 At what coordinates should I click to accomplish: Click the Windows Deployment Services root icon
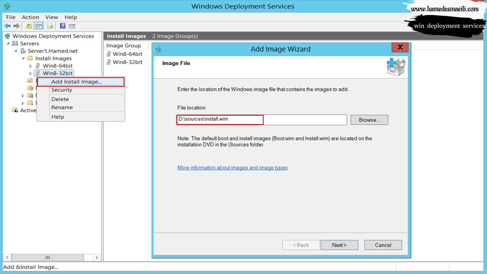(x=7, y=36)
